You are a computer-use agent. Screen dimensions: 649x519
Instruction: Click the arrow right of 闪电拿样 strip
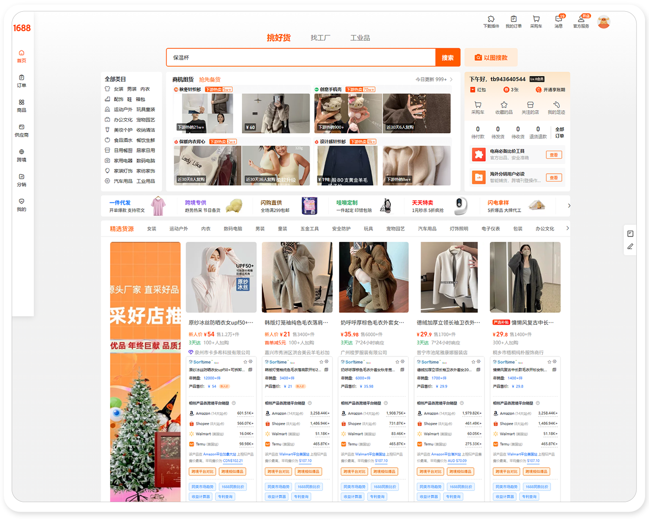pos(569,206)
